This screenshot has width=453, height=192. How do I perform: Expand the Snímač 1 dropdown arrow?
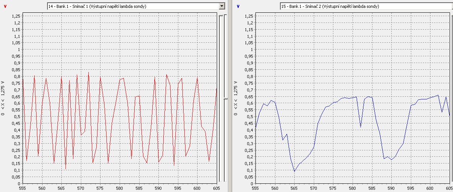coord(222,6)
